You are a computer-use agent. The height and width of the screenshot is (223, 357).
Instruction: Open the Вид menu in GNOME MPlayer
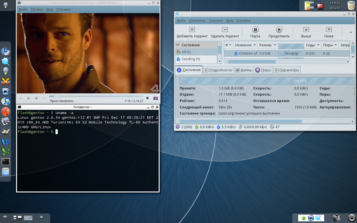(x=50, y=9)
